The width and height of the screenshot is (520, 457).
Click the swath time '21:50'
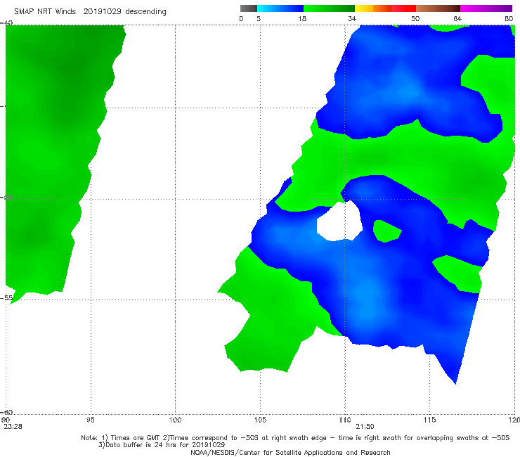point(365,427)
